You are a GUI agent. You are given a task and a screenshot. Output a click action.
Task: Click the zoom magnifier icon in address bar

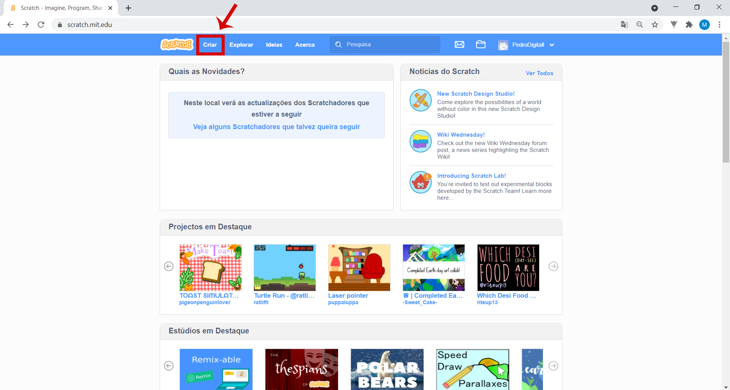point(640,25)
